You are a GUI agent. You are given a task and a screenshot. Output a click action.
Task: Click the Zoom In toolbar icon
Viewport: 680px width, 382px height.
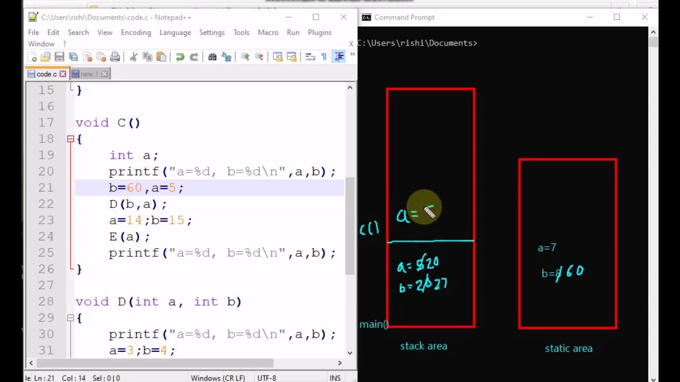pyautogui.click(x=245, y=57)
